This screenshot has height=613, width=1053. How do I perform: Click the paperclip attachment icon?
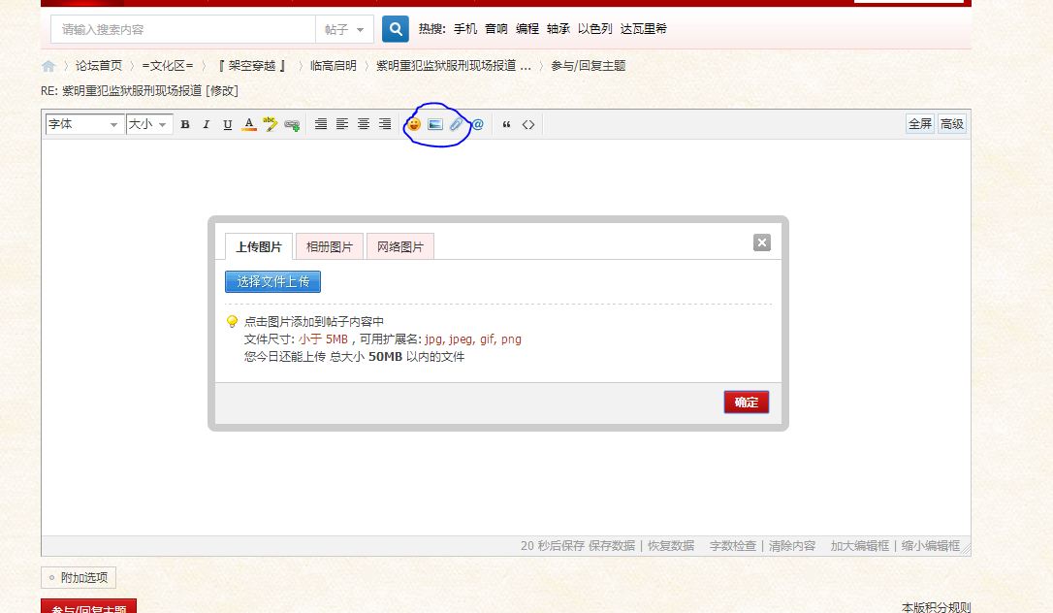click(456, 124)
